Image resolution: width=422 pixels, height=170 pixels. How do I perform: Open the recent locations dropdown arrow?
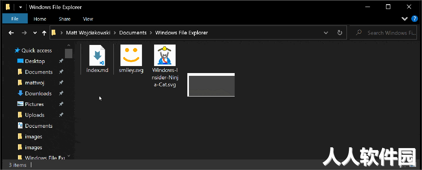click(35, 33)
